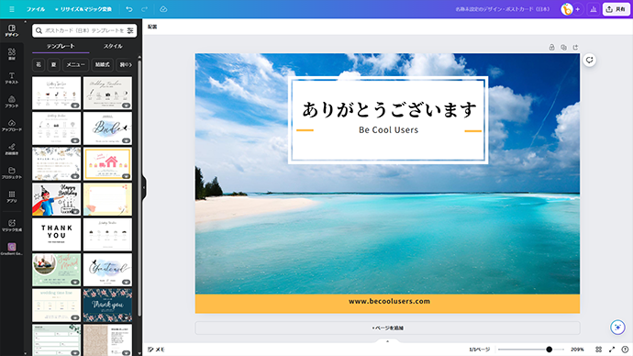This screenshot has width=633, height=356.
Task: Click the zoom slider handle
Action: tap(549, 350)
